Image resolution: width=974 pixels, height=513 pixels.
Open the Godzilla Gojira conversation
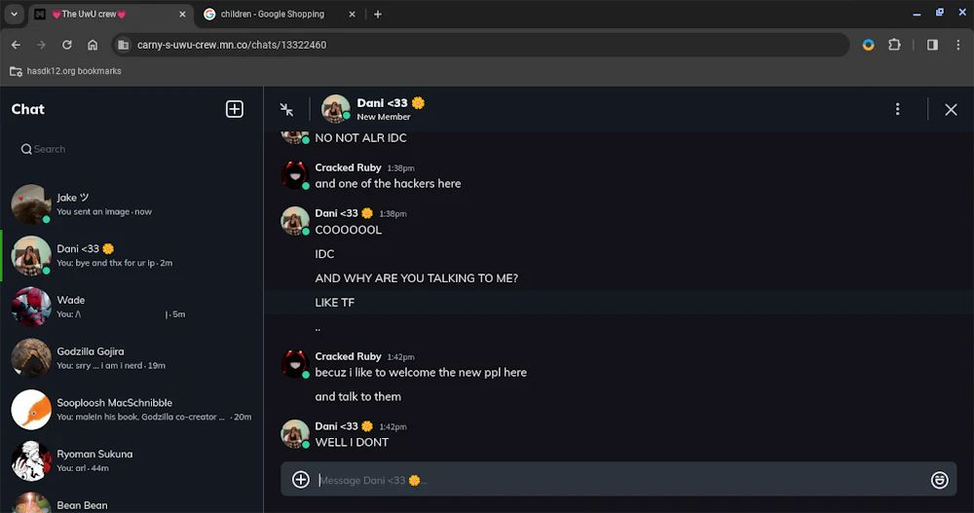tap(131, 358)
